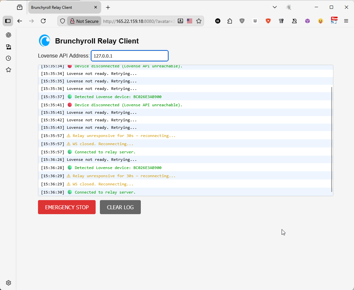Toggle the sidebar panel button in toolbar

click(x=8, y=21)
